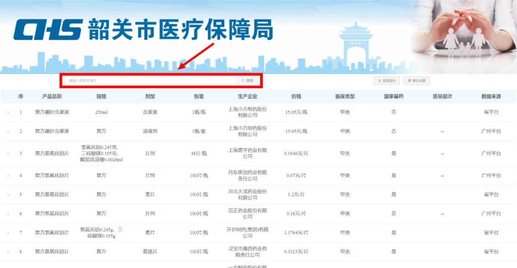Expand row 2 复方硼砂含漱液 溶液剂
517x268 pixels.
click(8, 131)
